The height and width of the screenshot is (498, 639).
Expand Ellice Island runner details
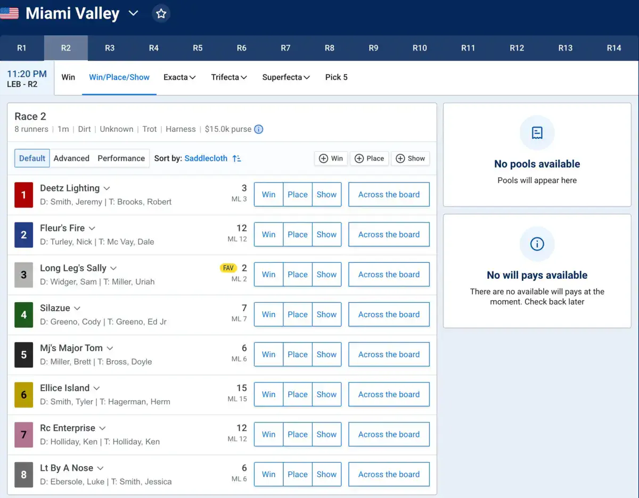pos(96,388)
